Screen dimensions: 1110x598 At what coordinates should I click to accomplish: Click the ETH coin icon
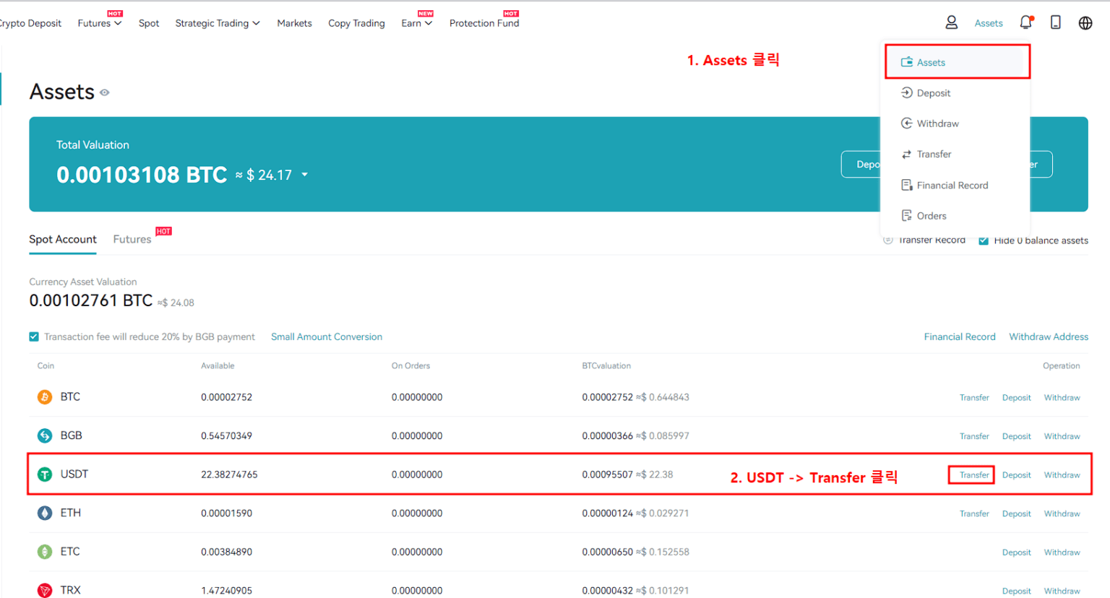tap(45, 513)
